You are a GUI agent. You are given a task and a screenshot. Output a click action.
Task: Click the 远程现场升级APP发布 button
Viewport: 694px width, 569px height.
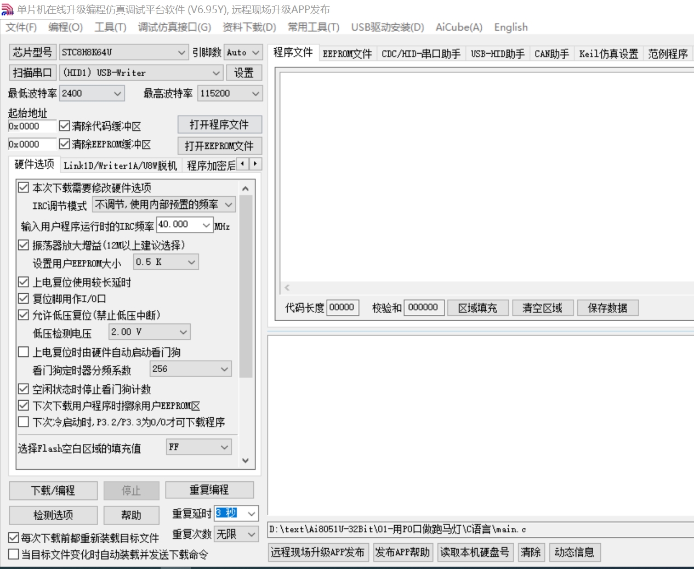pos(317,552)
